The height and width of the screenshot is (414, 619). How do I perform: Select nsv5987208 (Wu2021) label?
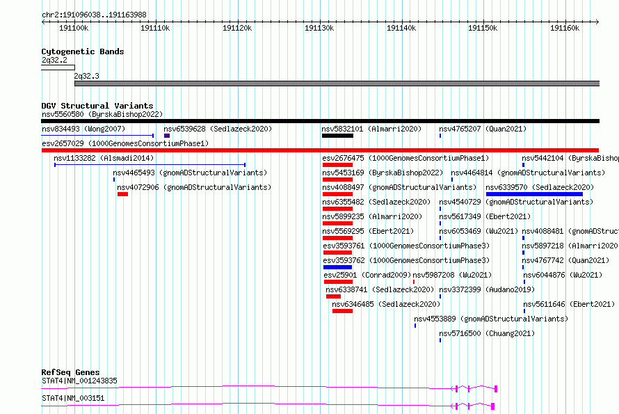pos(452,276)
